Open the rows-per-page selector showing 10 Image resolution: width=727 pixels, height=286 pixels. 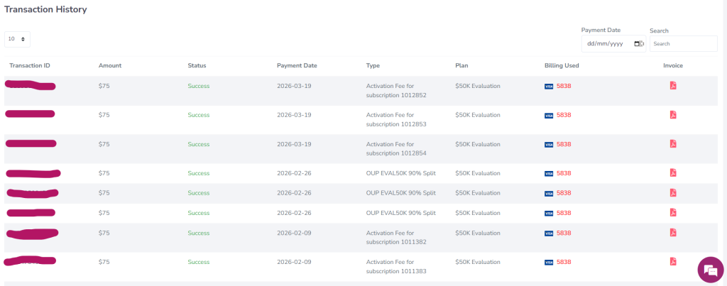tap(17, 40)
